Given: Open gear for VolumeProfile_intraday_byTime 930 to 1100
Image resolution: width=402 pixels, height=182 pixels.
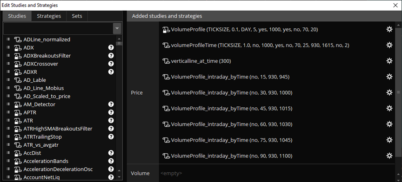Looking at the screenshot, I should click(x=389, y=156).
